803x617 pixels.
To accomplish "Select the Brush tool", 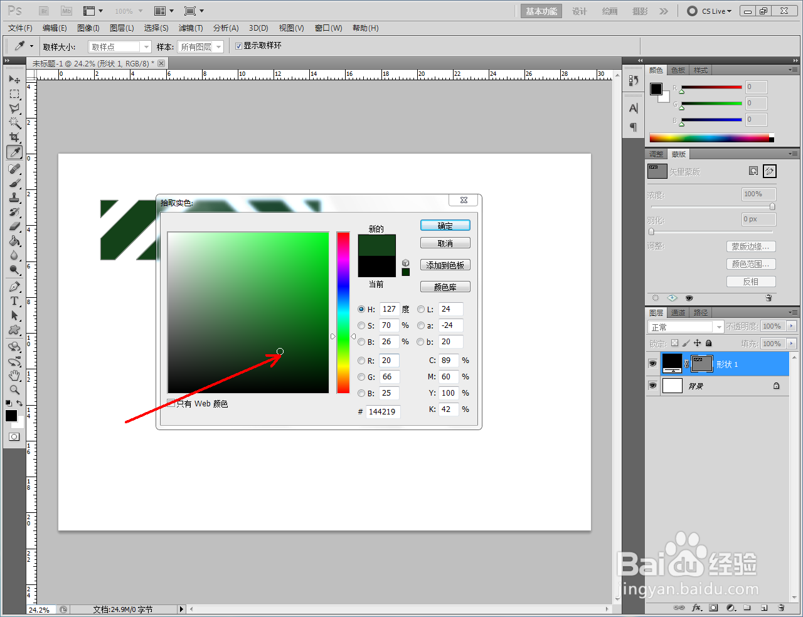I will click(x=14, y=183).
